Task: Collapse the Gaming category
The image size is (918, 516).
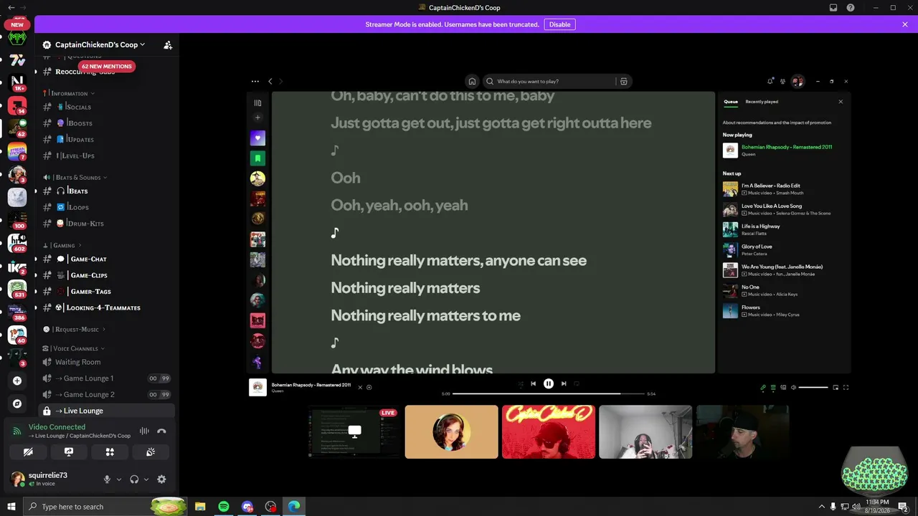Action: (62, 245)
